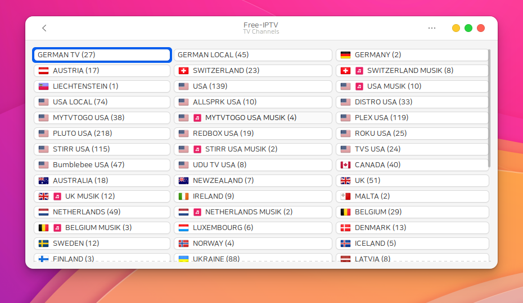Click the music note icon on SWITZERLAND MUSIK
The width and height of the screenshot is (523, 303).
click(359, 71)
